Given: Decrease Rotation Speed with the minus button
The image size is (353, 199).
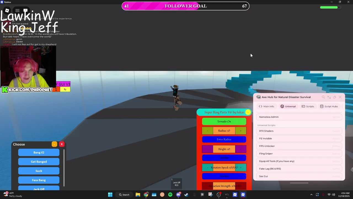Looking at the screenshot, I should pyautogui.click(x=207, y=167).
